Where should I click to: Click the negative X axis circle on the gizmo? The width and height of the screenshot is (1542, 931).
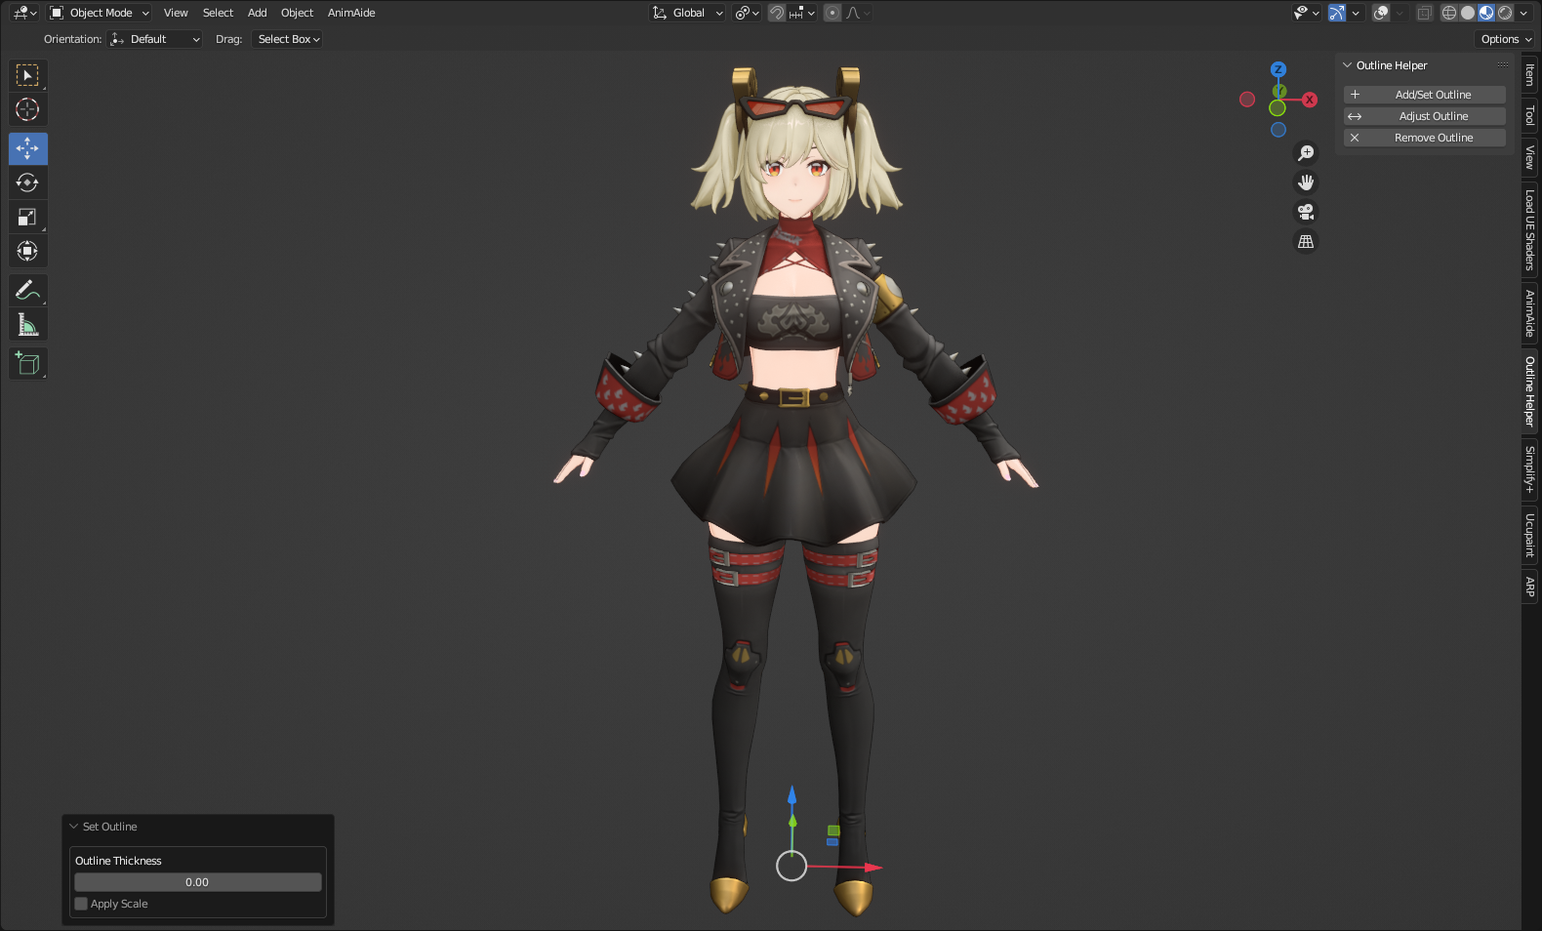coord(1247,100)
